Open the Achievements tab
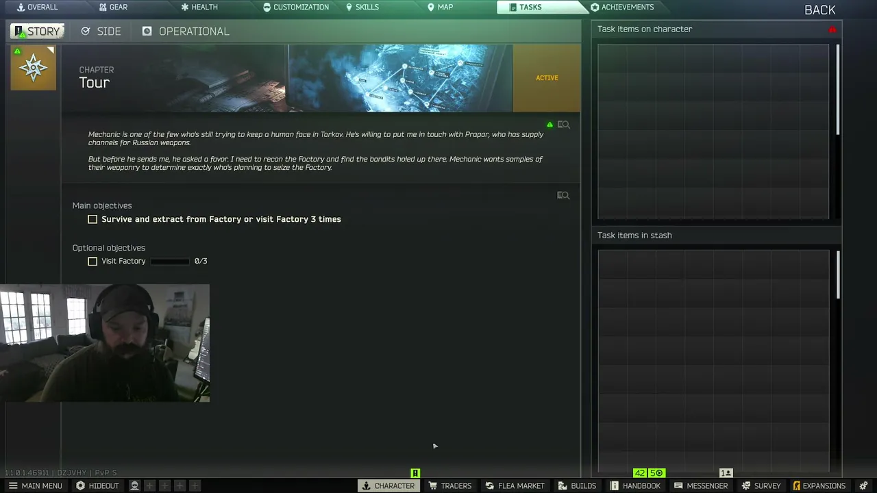Screen dimensions: 877x493 pos(622,7)
